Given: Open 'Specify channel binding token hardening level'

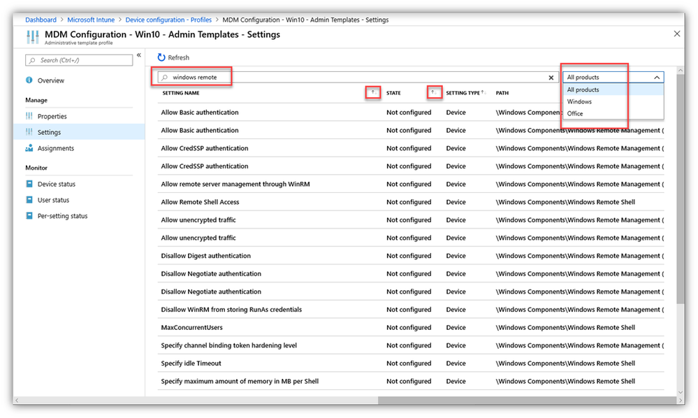Looking at the screenshot, I should [228, 345].
